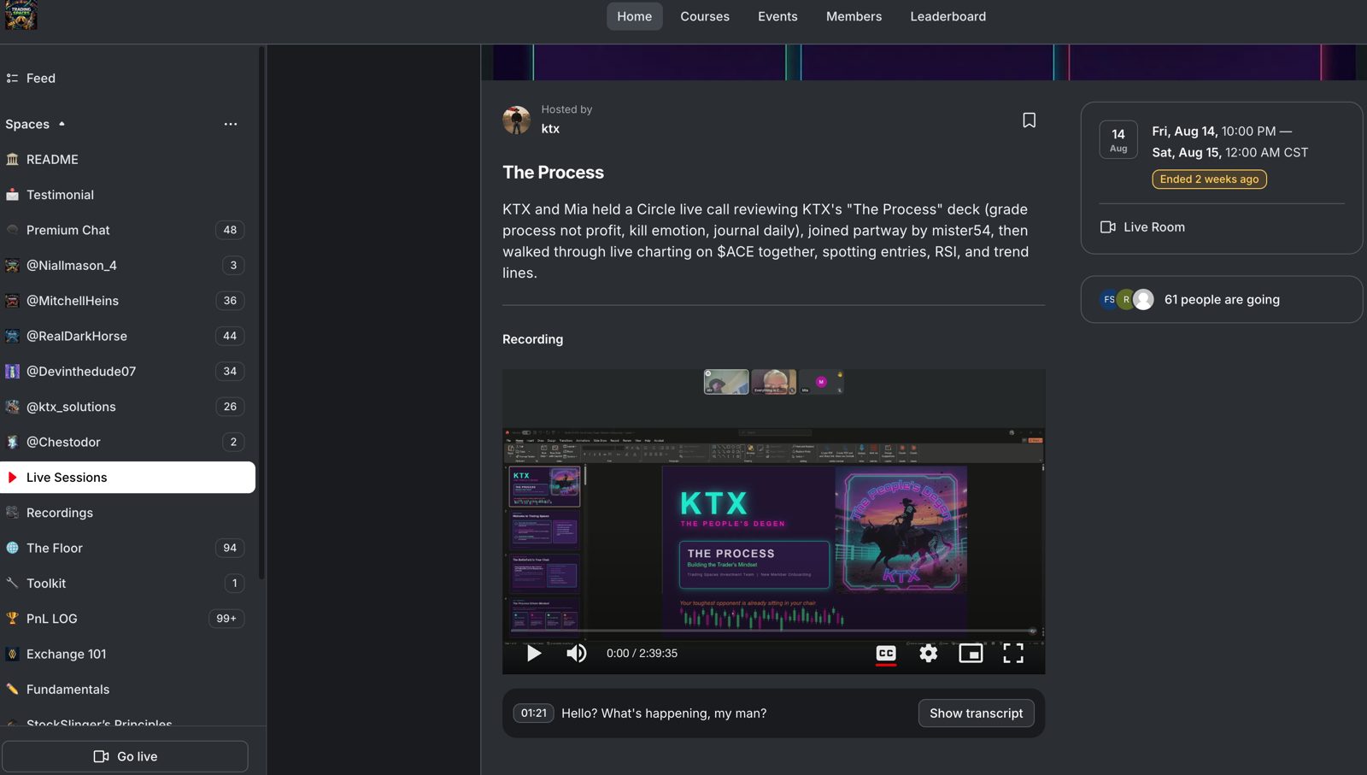This screenshot has height=775, width=1367.
Task: Open @Devinthedude07 space
Action: coord(128,372)
